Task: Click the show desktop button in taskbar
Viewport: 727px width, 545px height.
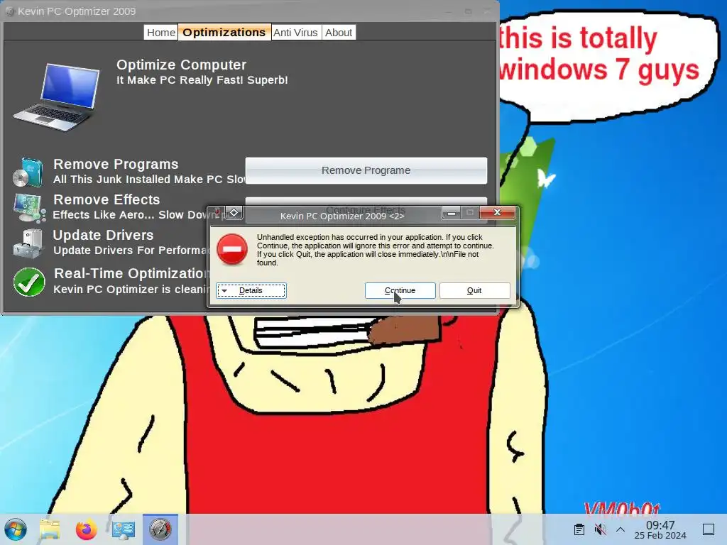Action: click(709, 529)
